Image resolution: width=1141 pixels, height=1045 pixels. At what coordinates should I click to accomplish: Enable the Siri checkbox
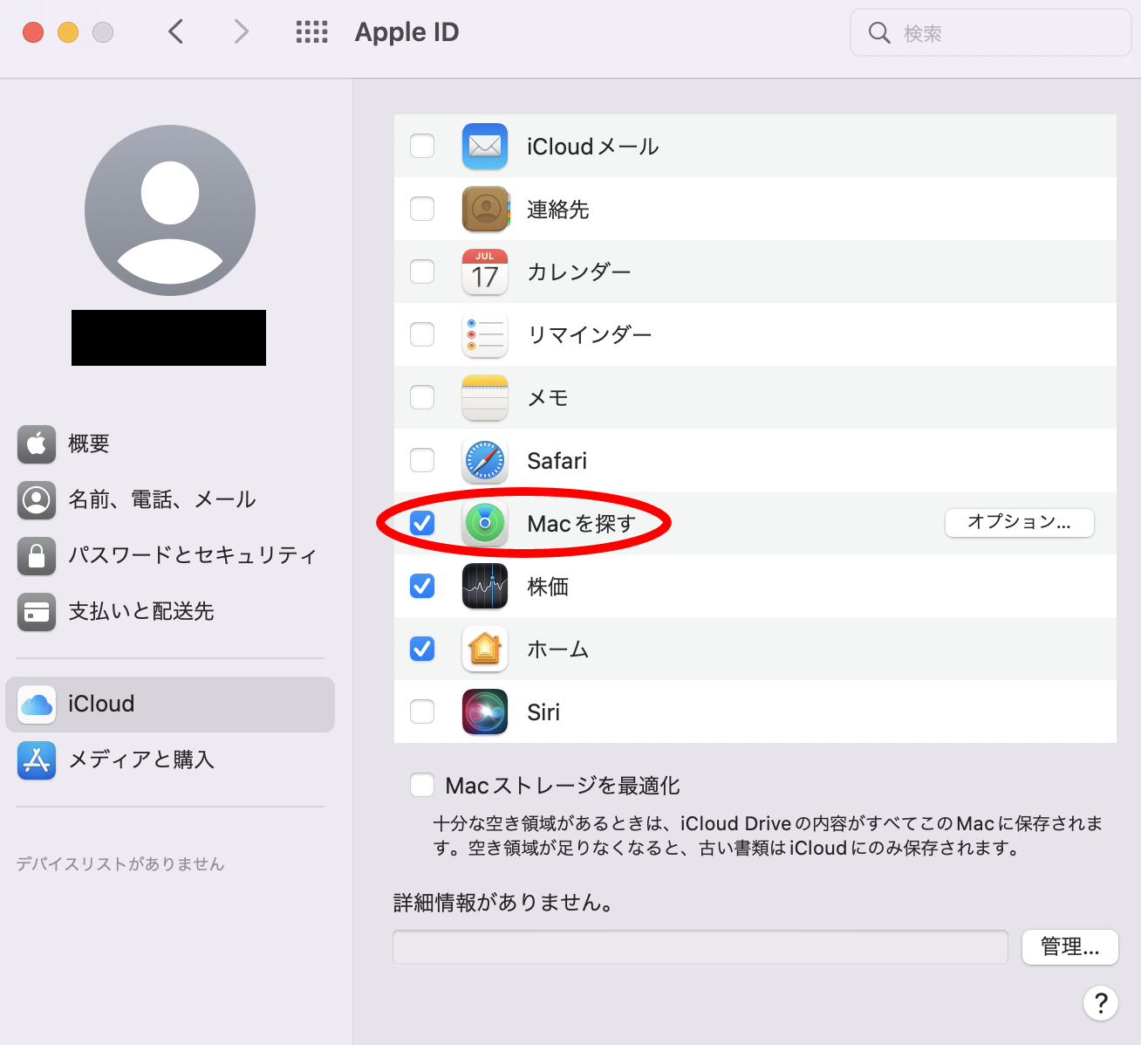tap(422, 712)
